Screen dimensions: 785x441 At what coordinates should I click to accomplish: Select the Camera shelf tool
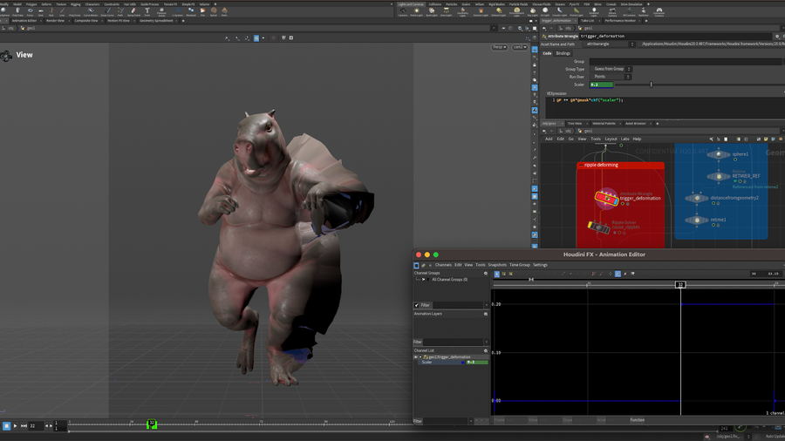(402, 12)
